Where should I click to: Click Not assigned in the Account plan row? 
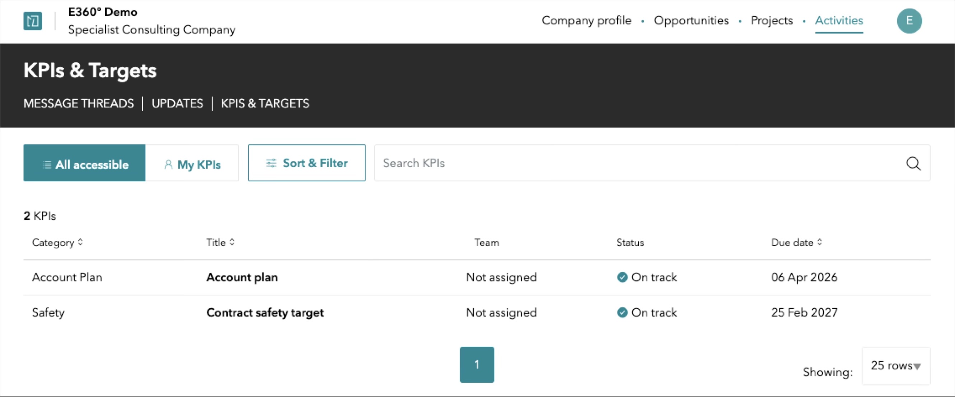501,277
